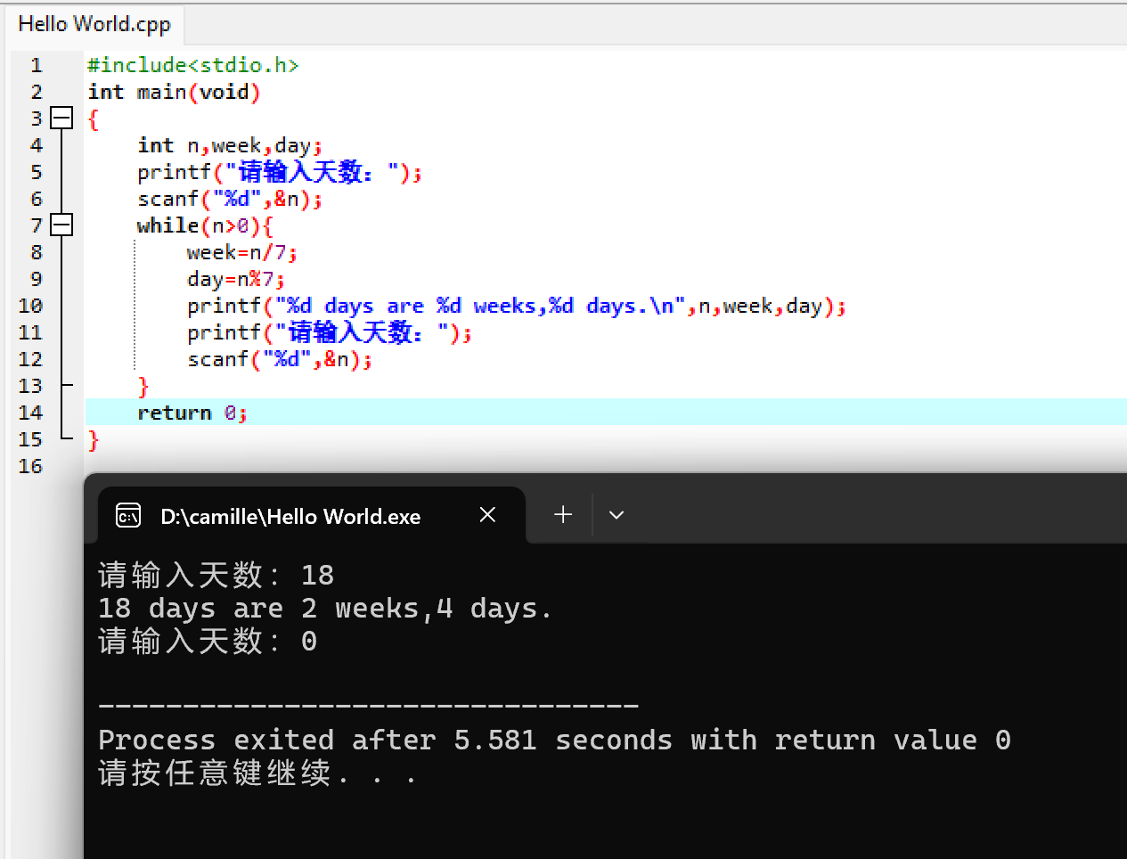This screenshot has width=1127, height=859.
Task: Collapse the main function fold at line 3
Action: [x=61, y=118]
